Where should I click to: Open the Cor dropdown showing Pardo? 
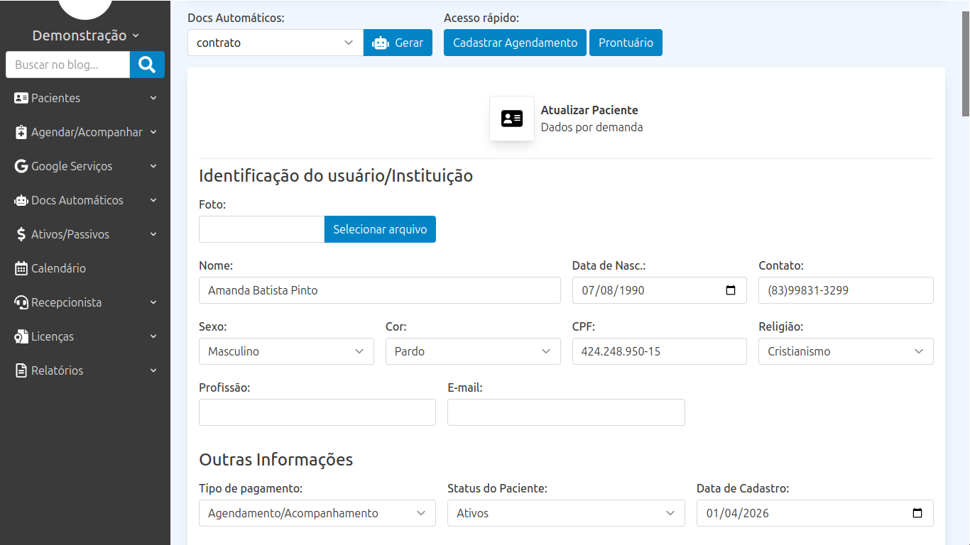pyautogui.click(x=473, y=351)
